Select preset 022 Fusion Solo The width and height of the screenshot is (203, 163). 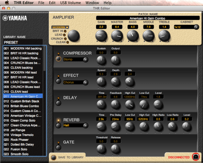coord(23,149)
